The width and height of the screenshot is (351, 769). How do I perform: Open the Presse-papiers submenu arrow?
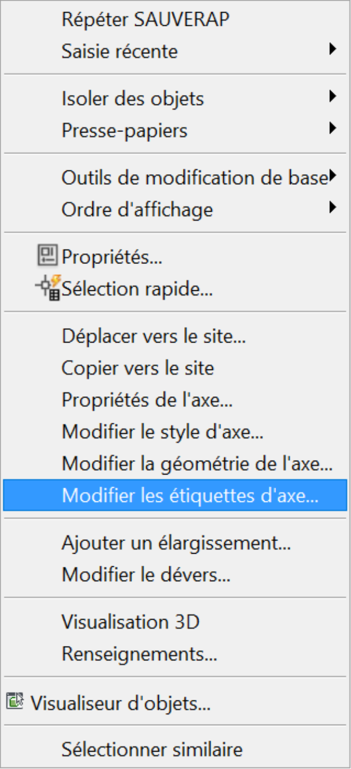point(332,129)
